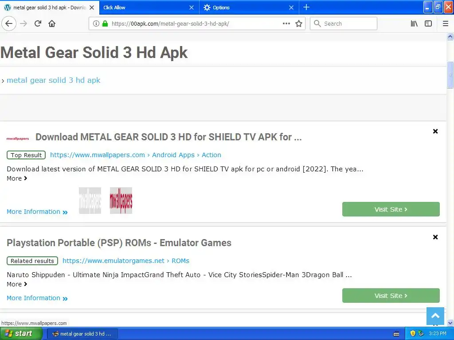Open the Library bookmarks icon
This screenshot has width=454, height=340.
tap(414, 24)
